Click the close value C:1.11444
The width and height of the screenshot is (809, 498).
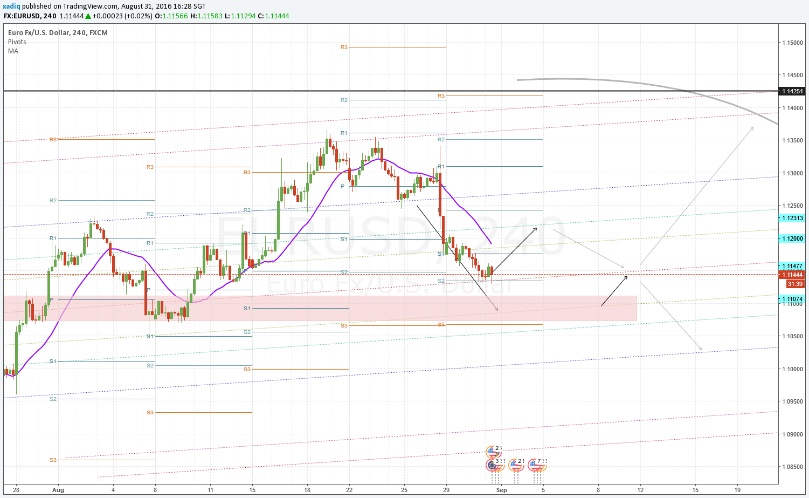pyautogui.click(x=273, y=16)
